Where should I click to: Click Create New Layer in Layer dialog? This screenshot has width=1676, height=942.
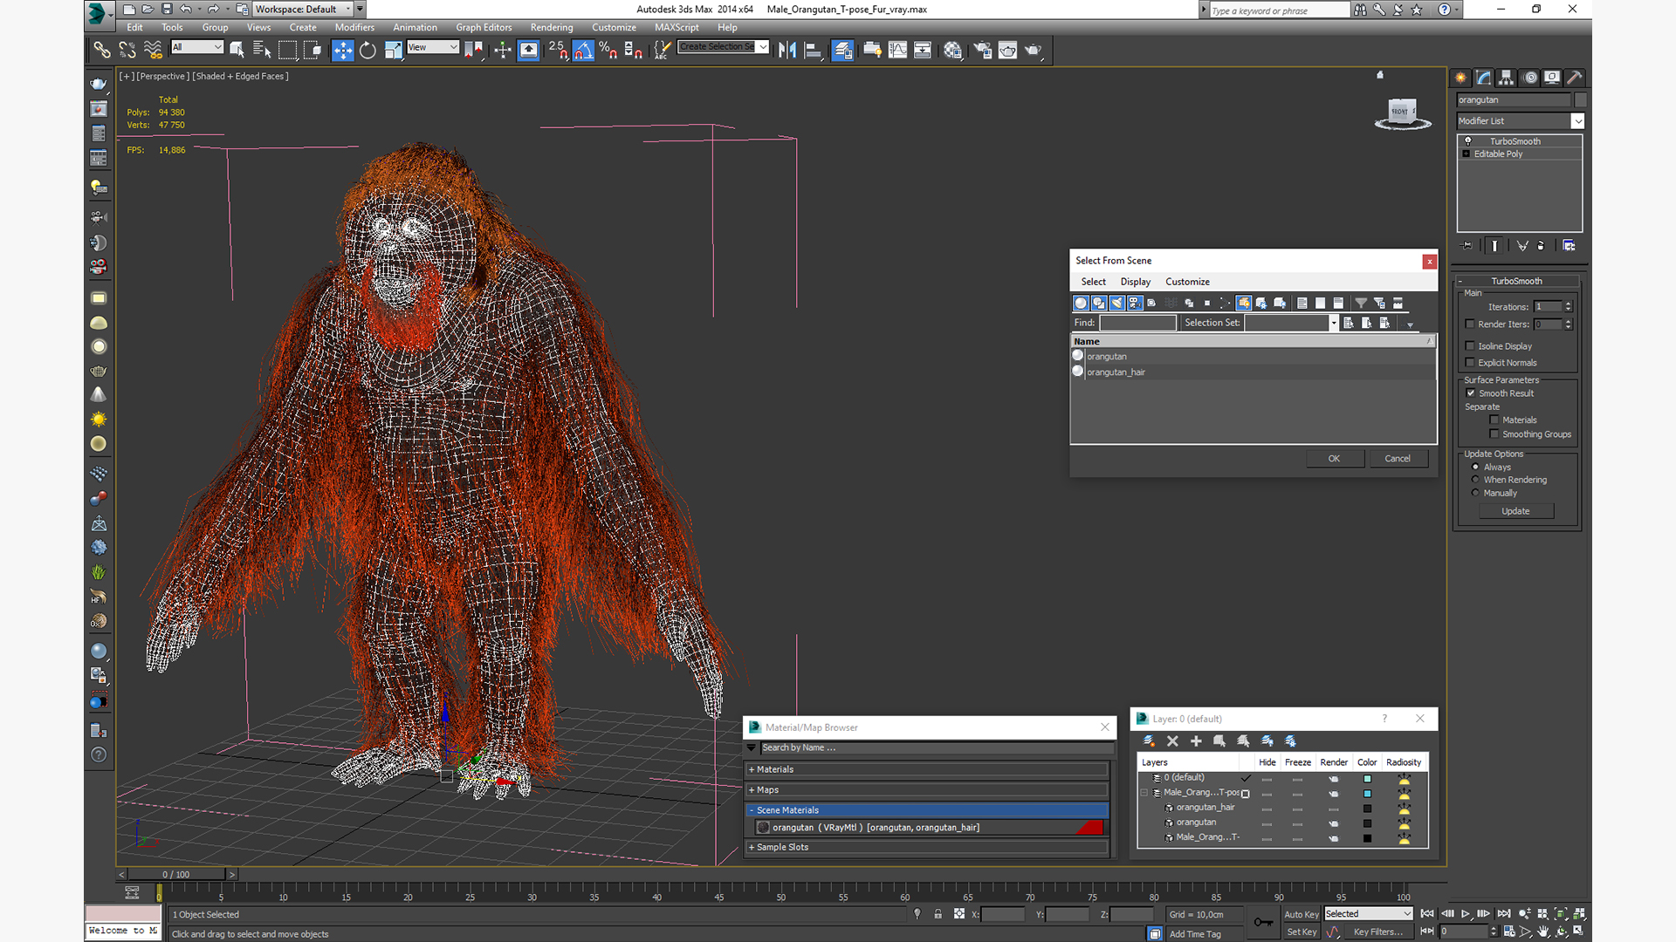[x=1149, y=741]
